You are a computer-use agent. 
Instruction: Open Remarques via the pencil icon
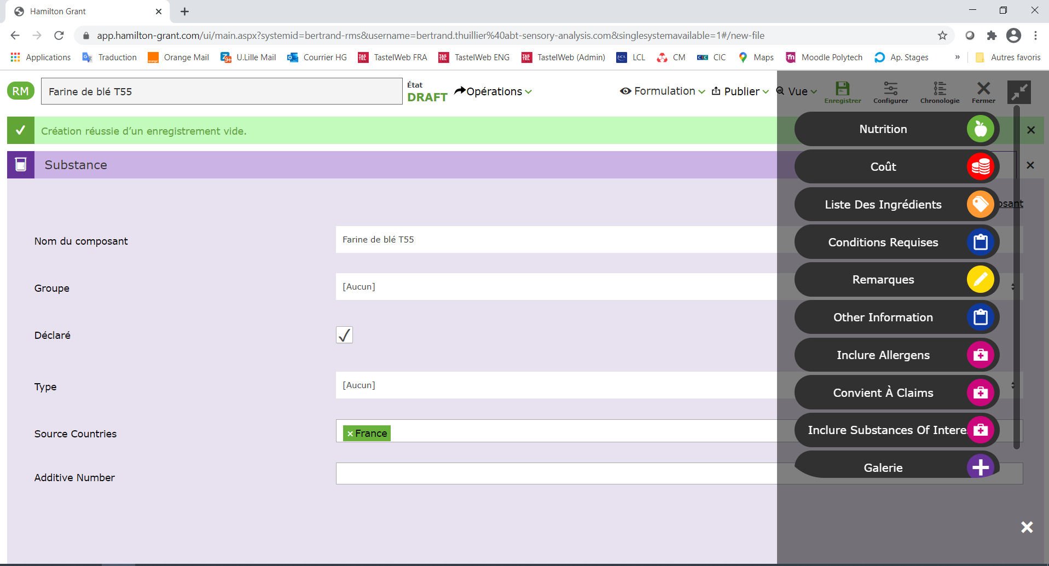click(980, 279)
